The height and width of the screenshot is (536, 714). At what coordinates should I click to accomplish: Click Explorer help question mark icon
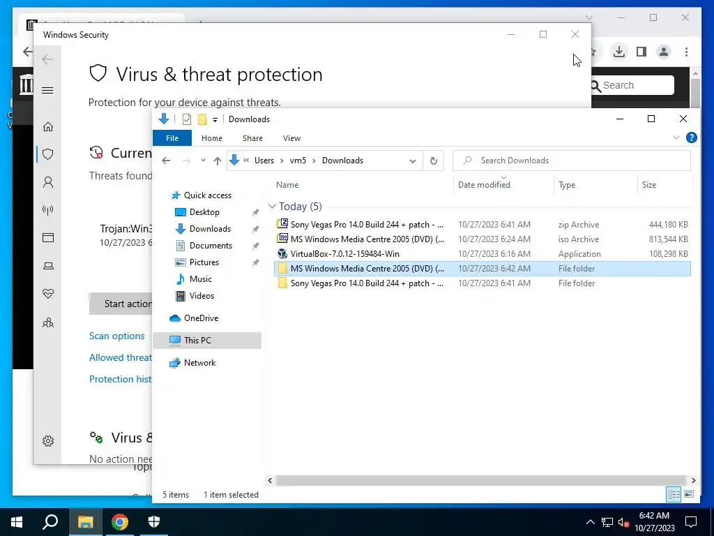coord(691,137)
